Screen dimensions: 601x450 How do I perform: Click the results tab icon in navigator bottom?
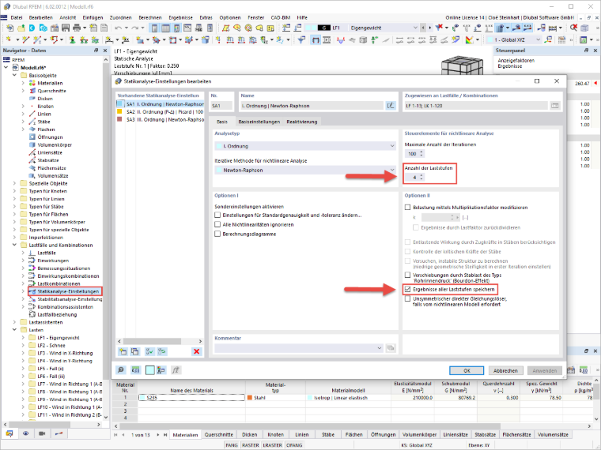click(x=59, y=433)
